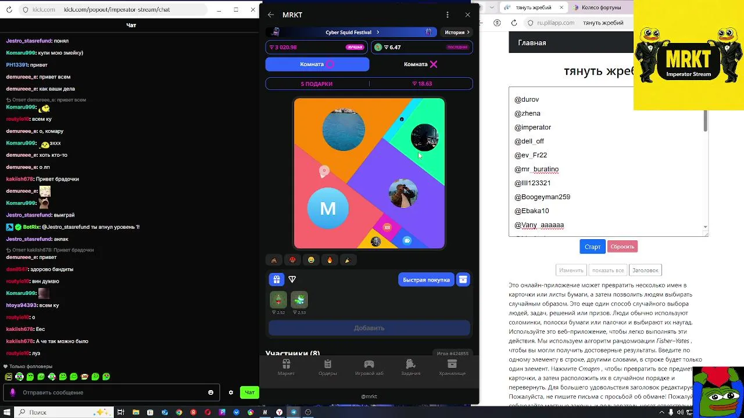Switch to the Колесо фортуны browser tab
The image size is (744, 418).
(601, 8)
